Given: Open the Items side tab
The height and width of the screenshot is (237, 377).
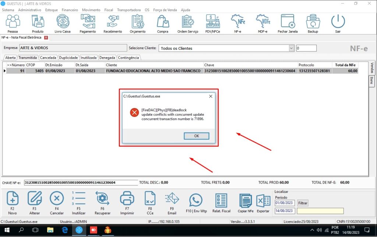Looking at the screenshot, I should [x=372, y=81].
